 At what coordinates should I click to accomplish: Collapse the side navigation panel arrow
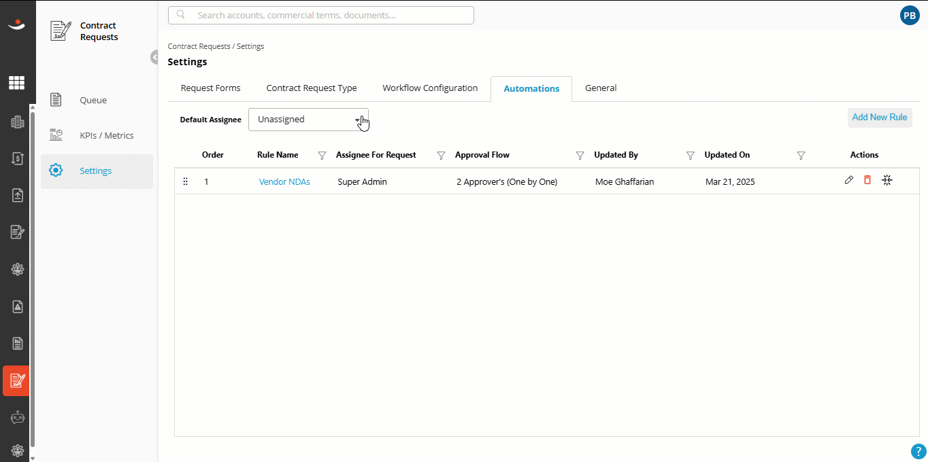point(154,57)
